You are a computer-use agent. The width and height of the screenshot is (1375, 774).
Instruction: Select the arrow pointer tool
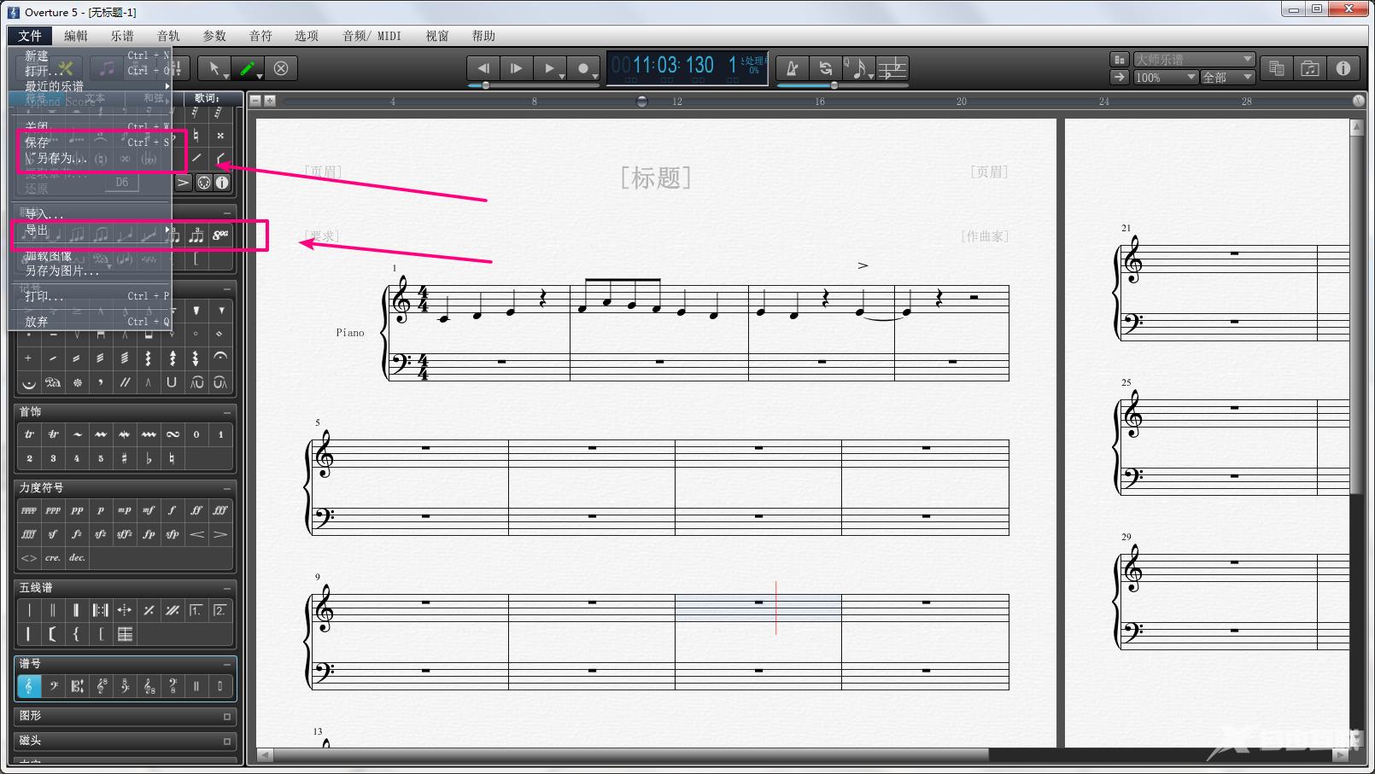click(214, 68)
